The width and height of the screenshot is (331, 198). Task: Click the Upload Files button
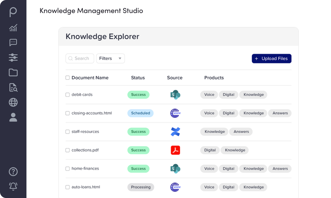coord(272,58)
